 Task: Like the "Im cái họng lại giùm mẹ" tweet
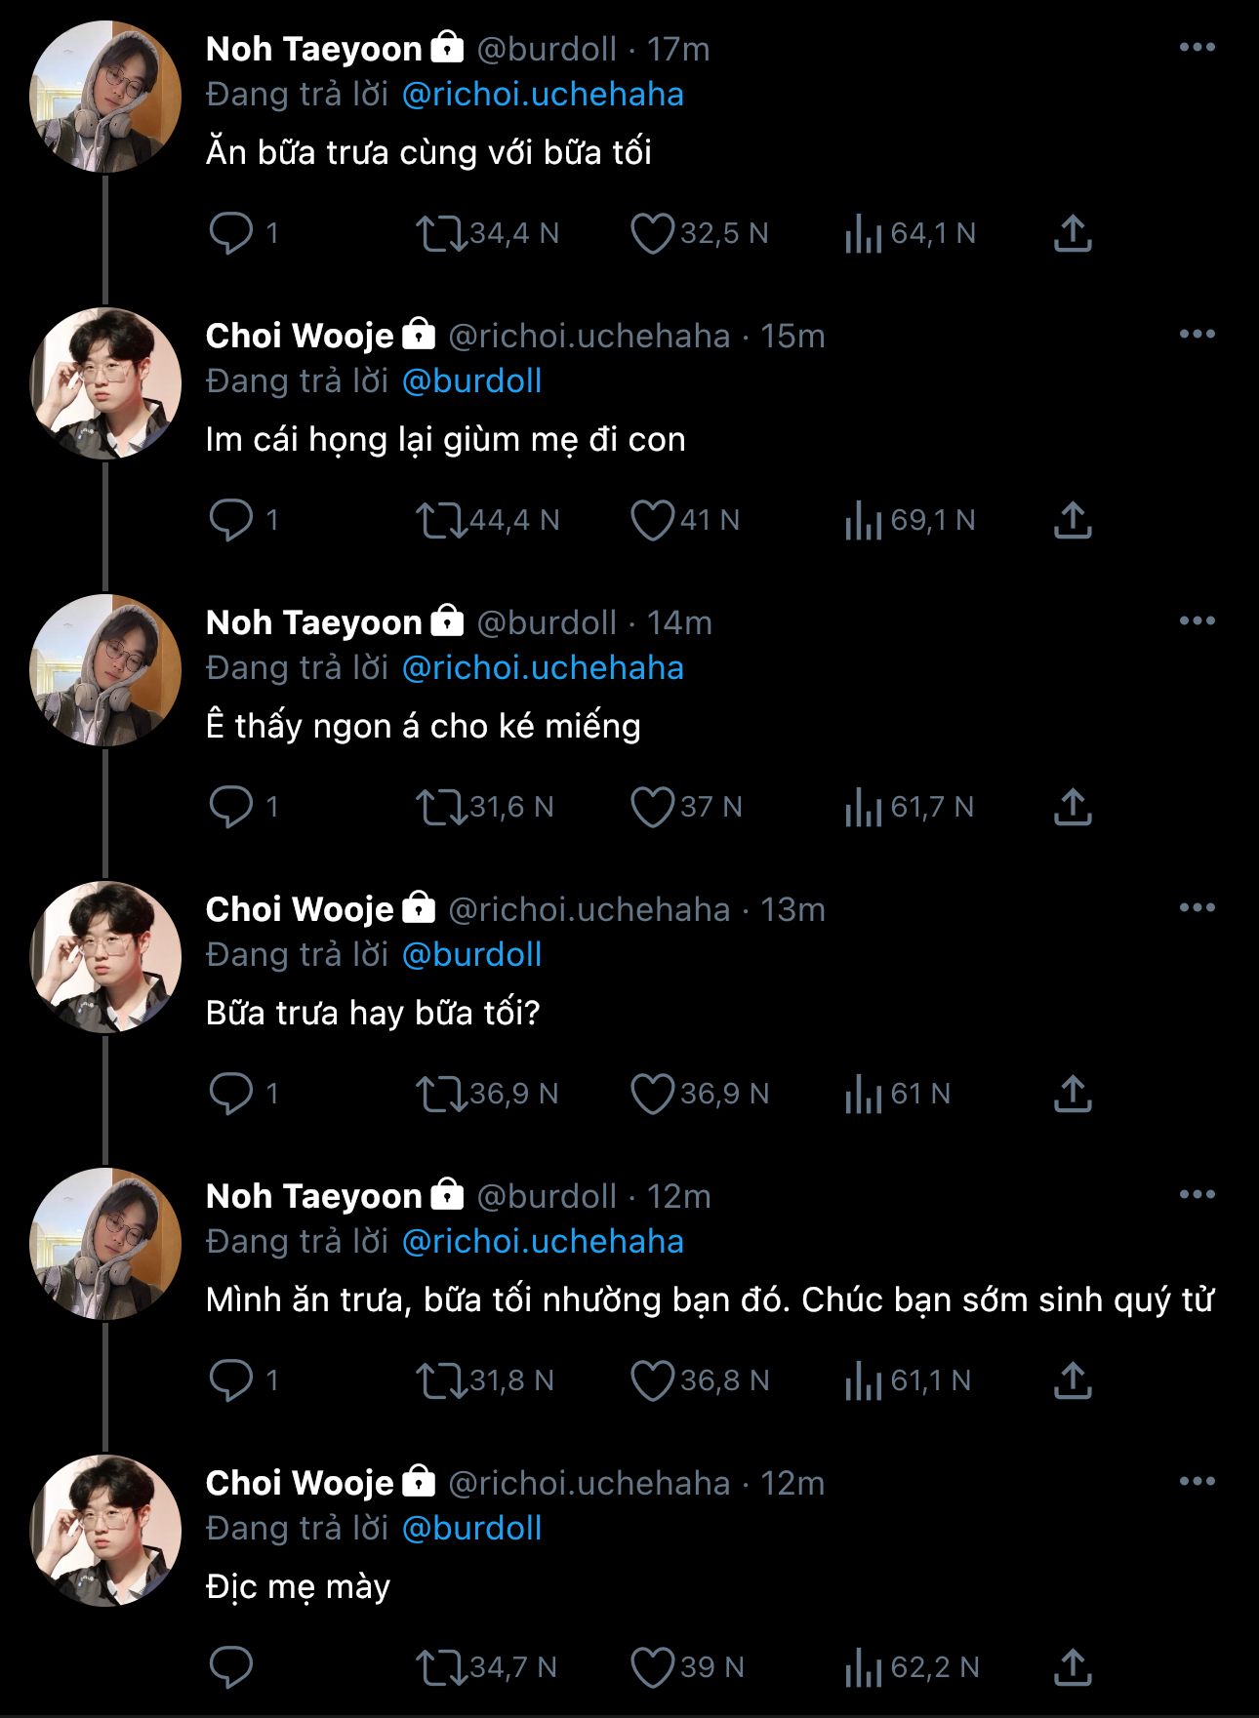(652, 521)
